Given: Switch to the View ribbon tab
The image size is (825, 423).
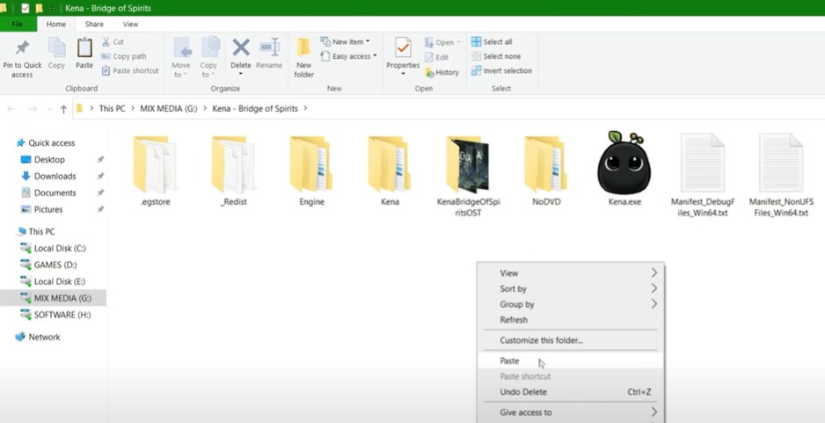Looking at the screenshot, I should click(130, 25).
